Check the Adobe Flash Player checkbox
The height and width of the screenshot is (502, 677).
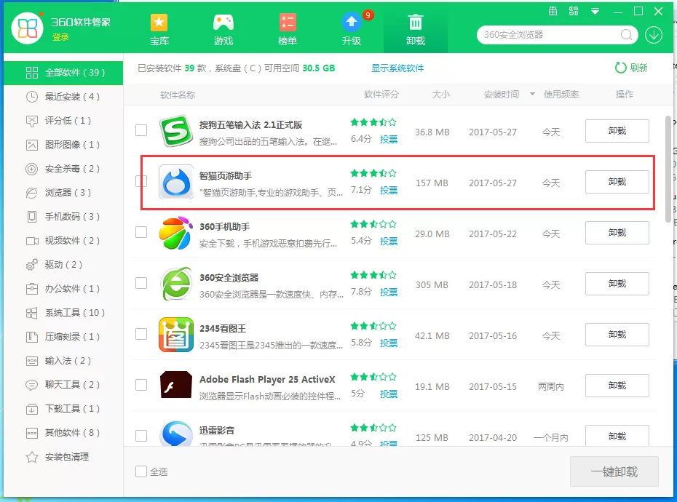pyautogui.click(x=141, y=385)
